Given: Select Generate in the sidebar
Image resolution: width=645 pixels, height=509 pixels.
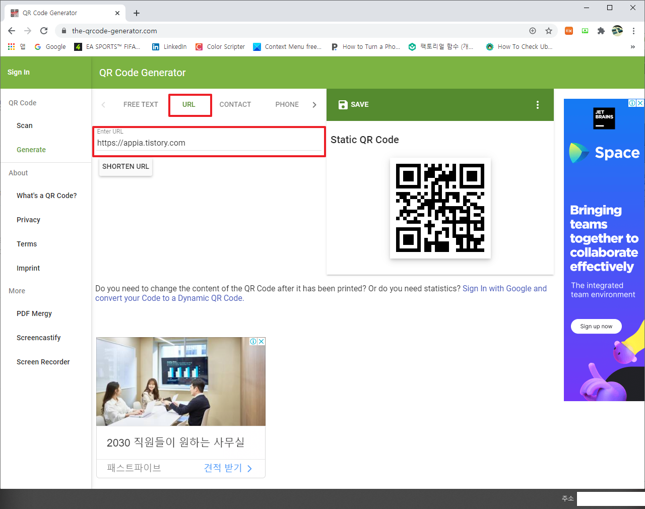Looking at the screenshot, I should (x=31, y=150).
